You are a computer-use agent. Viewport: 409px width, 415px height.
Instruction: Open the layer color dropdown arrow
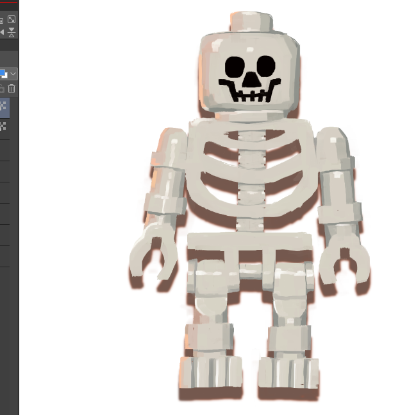click(x=13, y=74)
